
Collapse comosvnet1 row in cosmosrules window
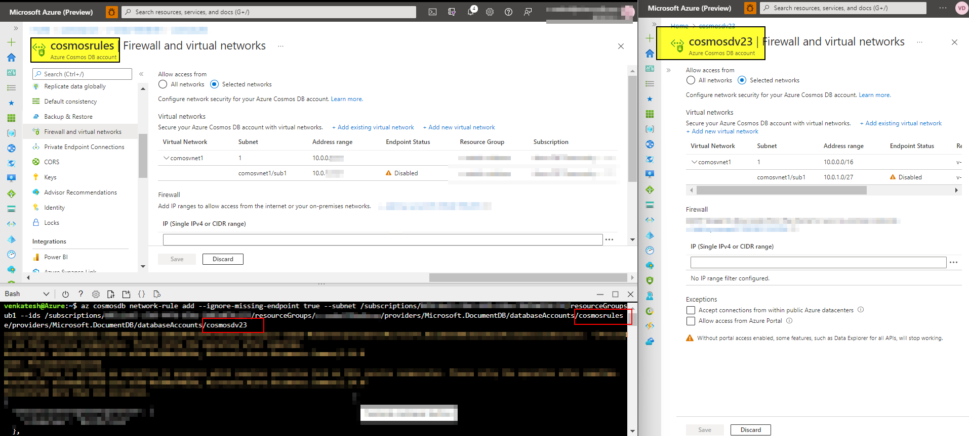pyautogui.click(x=166, y=158)
